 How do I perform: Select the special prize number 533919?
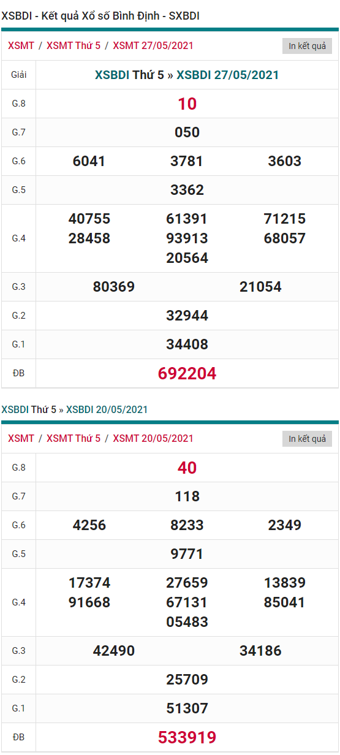[x=187, y=737]
